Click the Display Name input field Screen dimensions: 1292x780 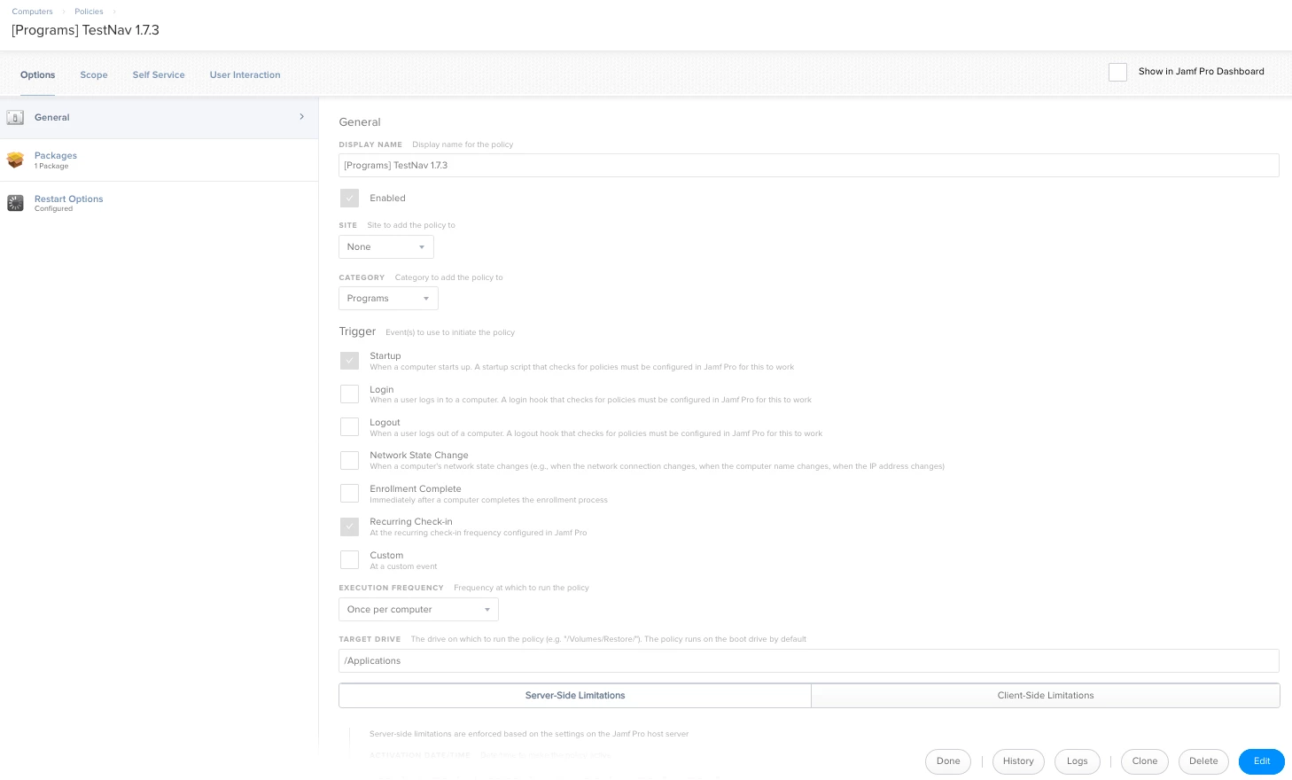pos(809,166)
